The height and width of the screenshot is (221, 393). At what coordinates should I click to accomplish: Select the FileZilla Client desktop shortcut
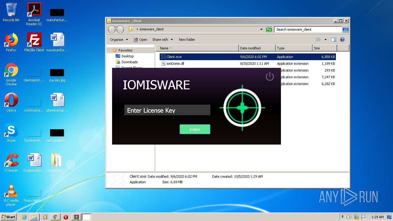pyautogui.click(x=34, y=42)
